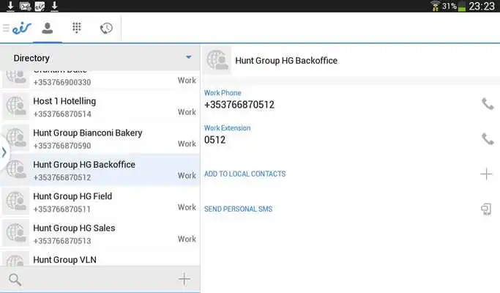Open the Contacts tab icon
The width and height of the screenshot is (500, 293).
point(47,29)
